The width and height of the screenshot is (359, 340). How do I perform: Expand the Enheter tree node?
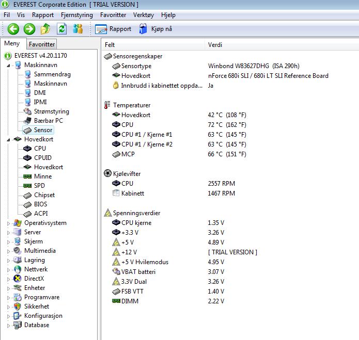click(x=8, y=288)
